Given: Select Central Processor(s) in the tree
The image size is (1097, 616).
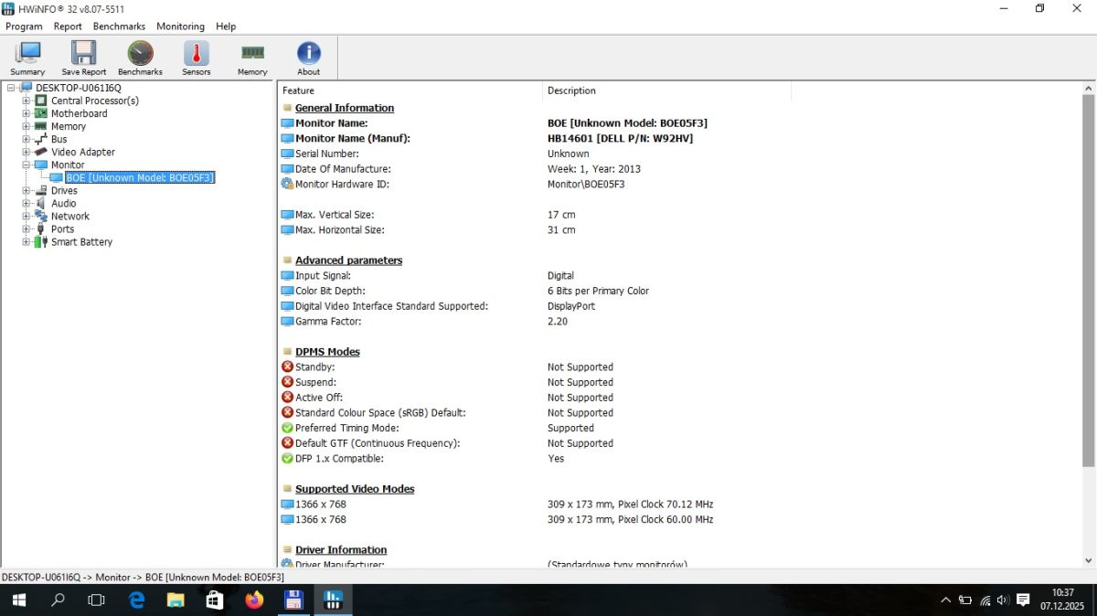Looking at the screenshot, I should click(94, 101).
